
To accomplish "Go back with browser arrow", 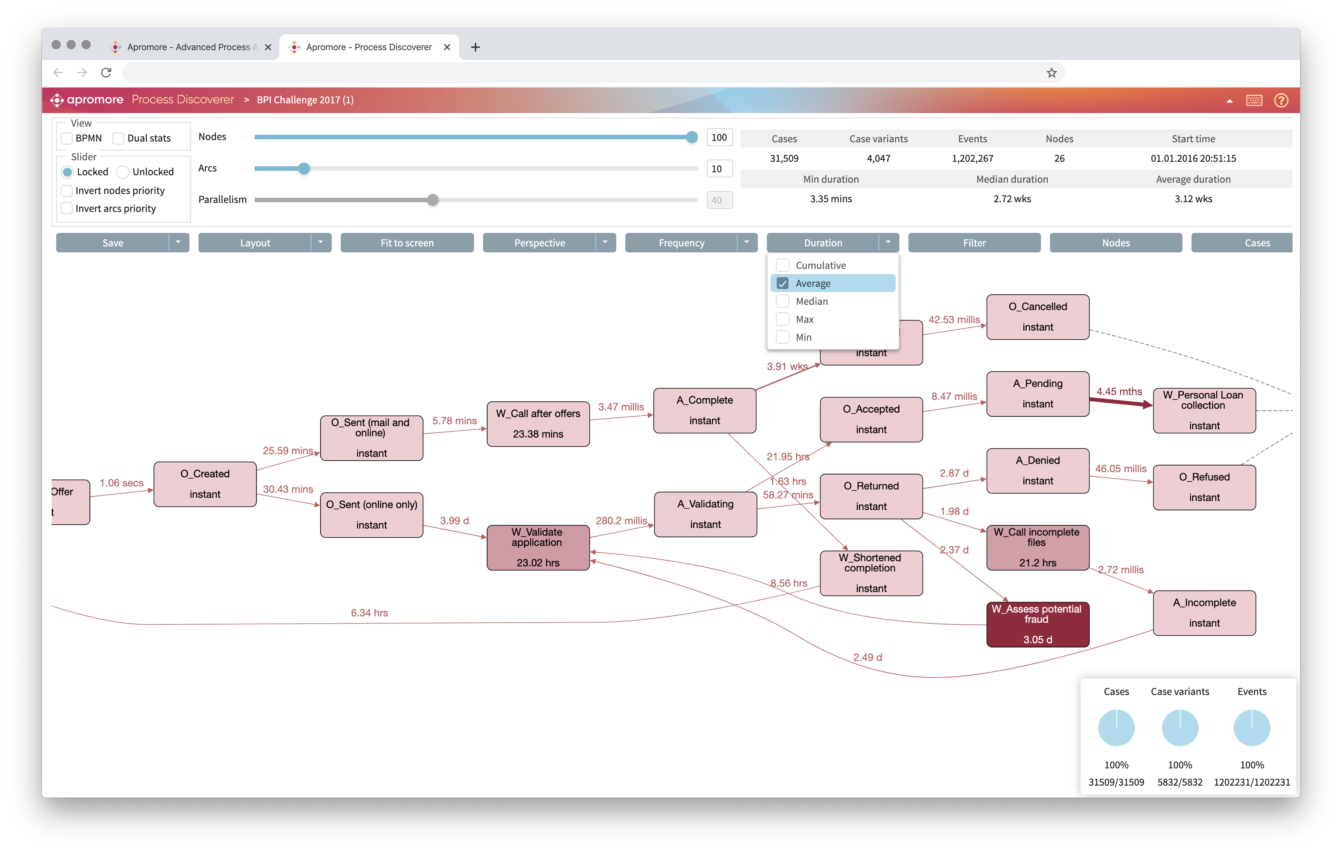I will click(x=58, y=72).
